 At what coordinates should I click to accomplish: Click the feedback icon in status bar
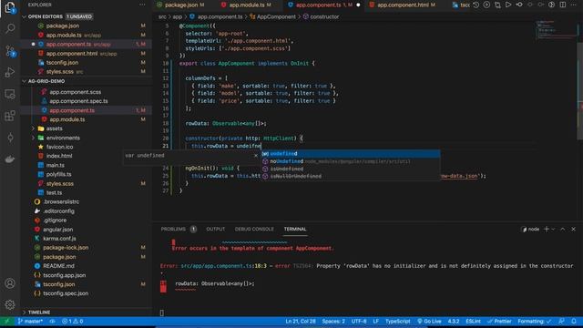pyautogui.click(x=561, y=322)
